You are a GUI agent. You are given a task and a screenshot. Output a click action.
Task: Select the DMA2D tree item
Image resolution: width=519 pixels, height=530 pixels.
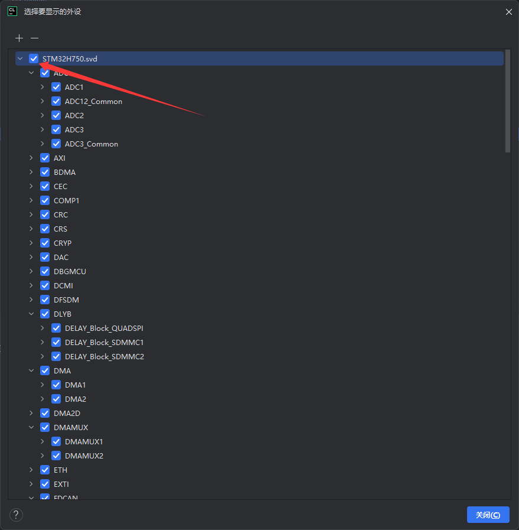pyautogui.click(x=67, y=414)
